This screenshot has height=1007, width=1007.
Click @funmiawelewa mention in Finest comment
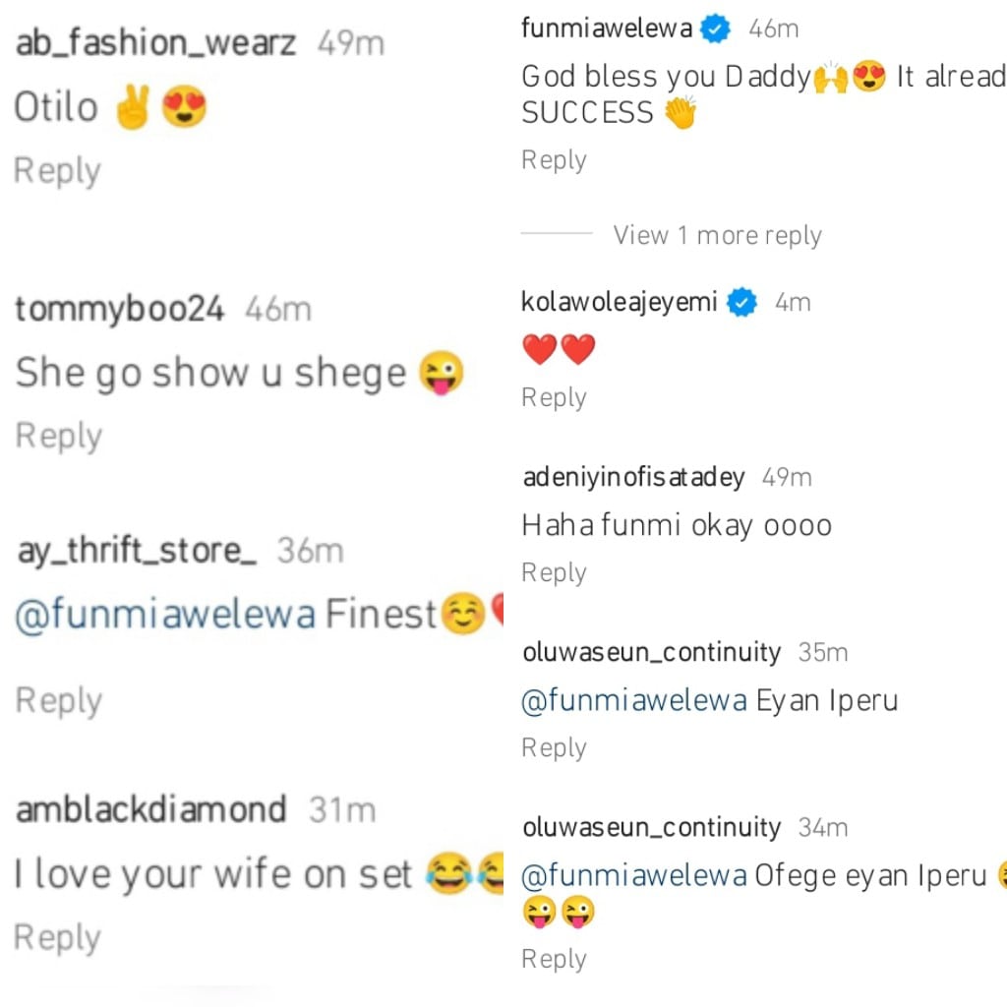[165, 615]
